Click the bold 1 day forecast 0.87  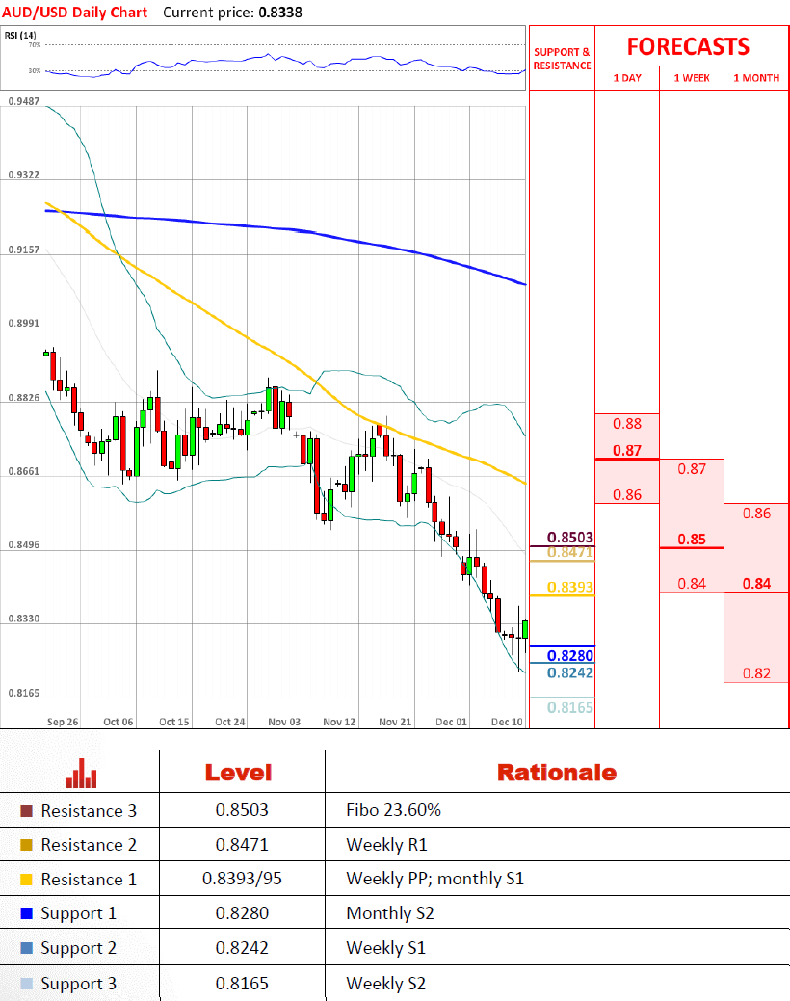(x=626, y=451)
